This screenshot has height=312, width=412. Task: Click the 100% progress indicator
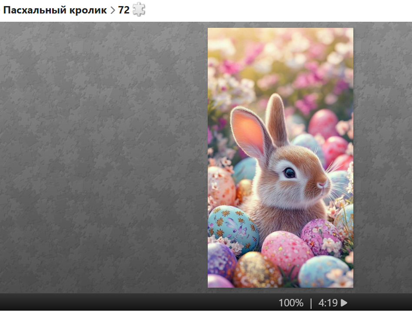coord(291,303)
